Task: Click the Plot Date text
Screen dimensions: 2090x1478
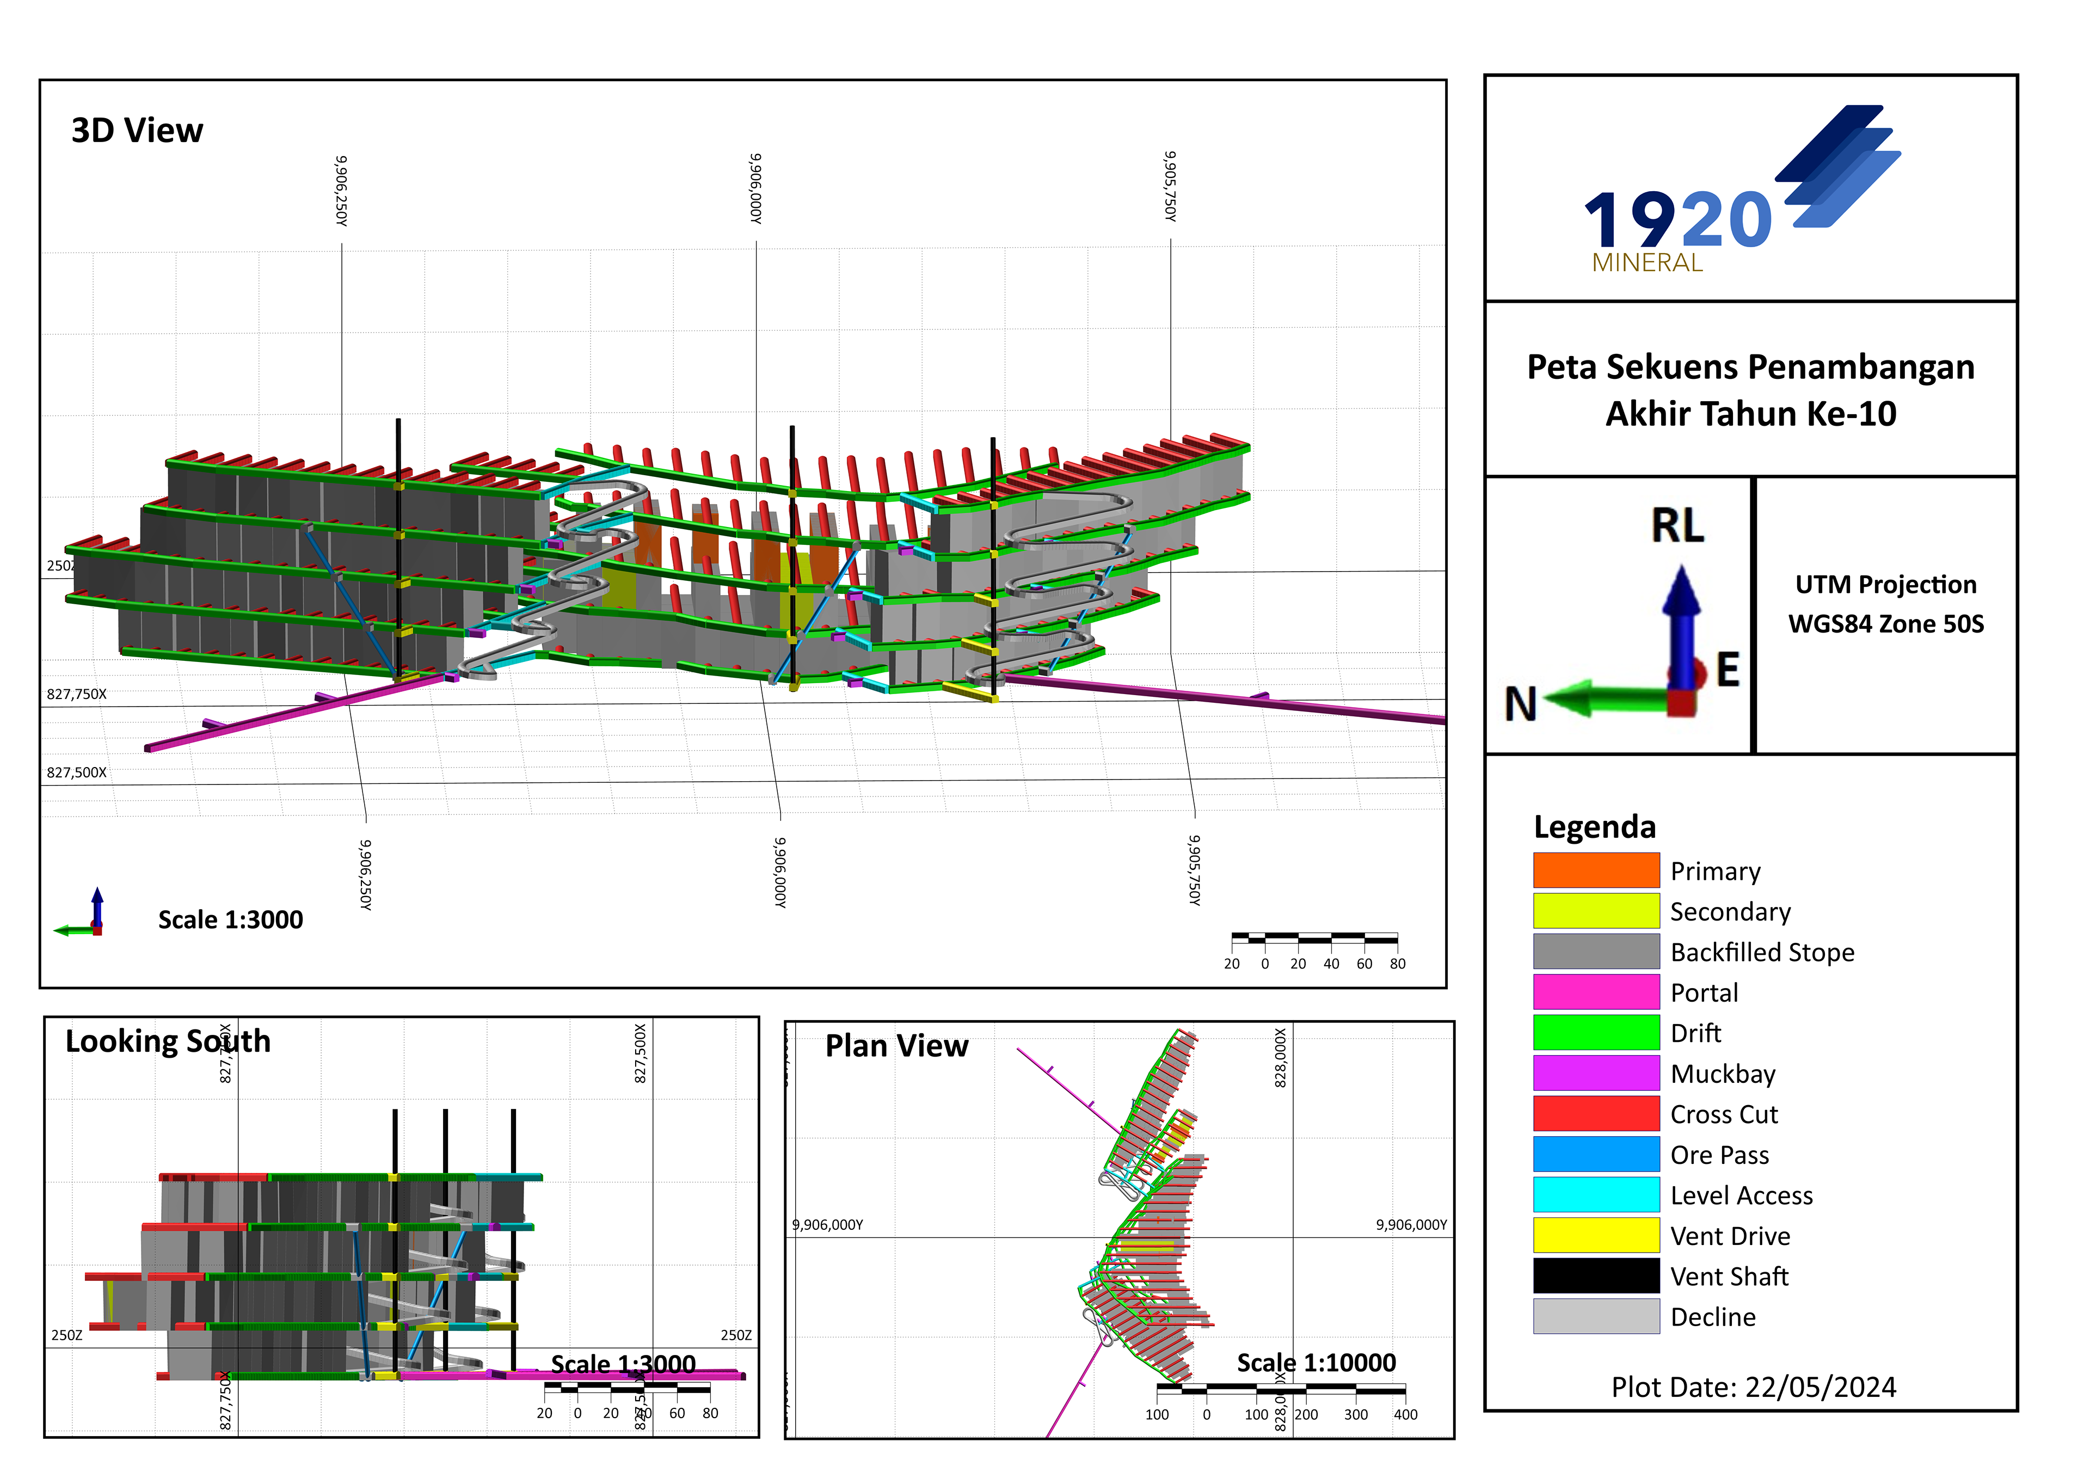Action: [x=1753, y=1387]
